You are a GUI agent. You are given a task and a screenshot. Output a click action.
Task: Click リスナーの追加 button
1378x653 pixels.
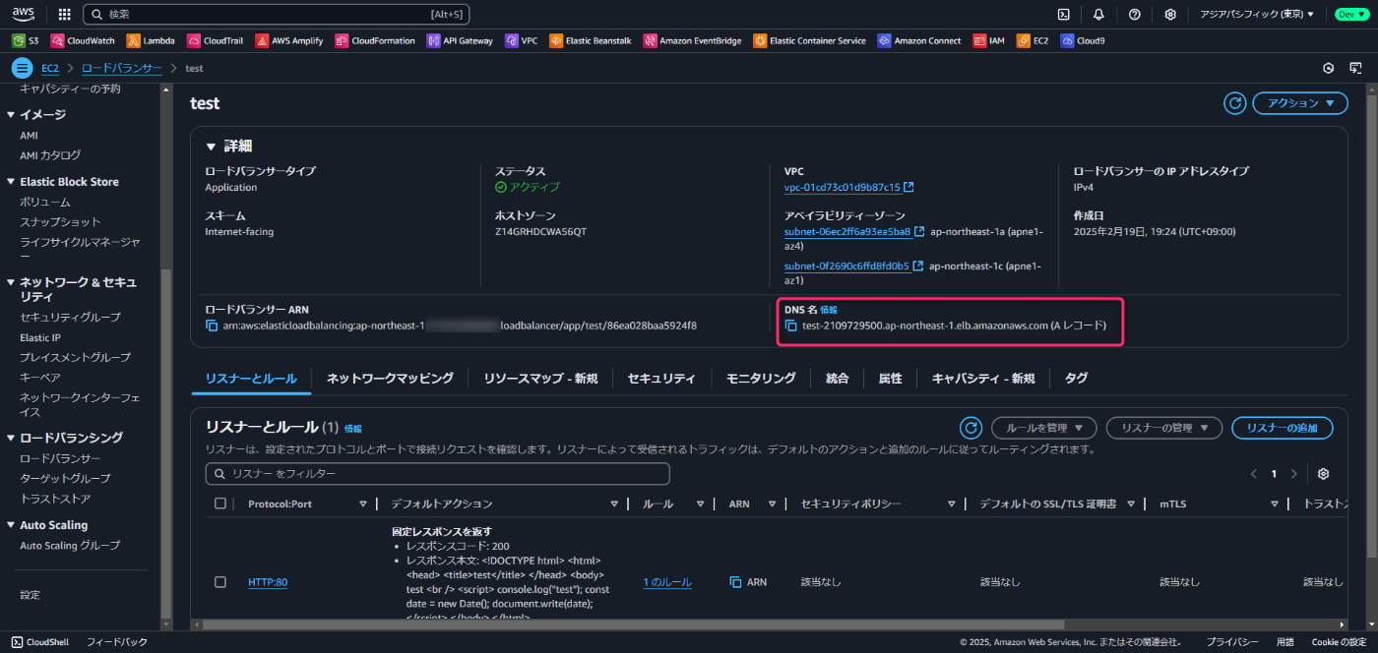coord(1283,428)
